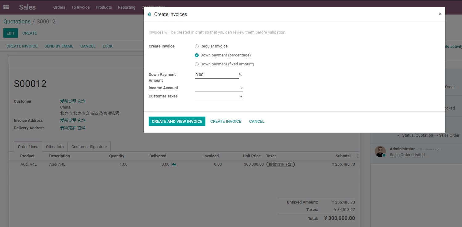Click the Edit button

[11, 33]
